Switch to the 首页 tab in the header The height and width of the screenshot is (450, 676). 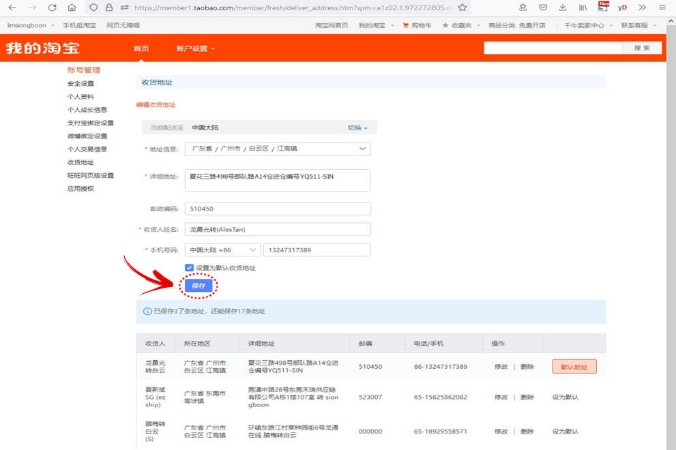(x=141, y=48)
